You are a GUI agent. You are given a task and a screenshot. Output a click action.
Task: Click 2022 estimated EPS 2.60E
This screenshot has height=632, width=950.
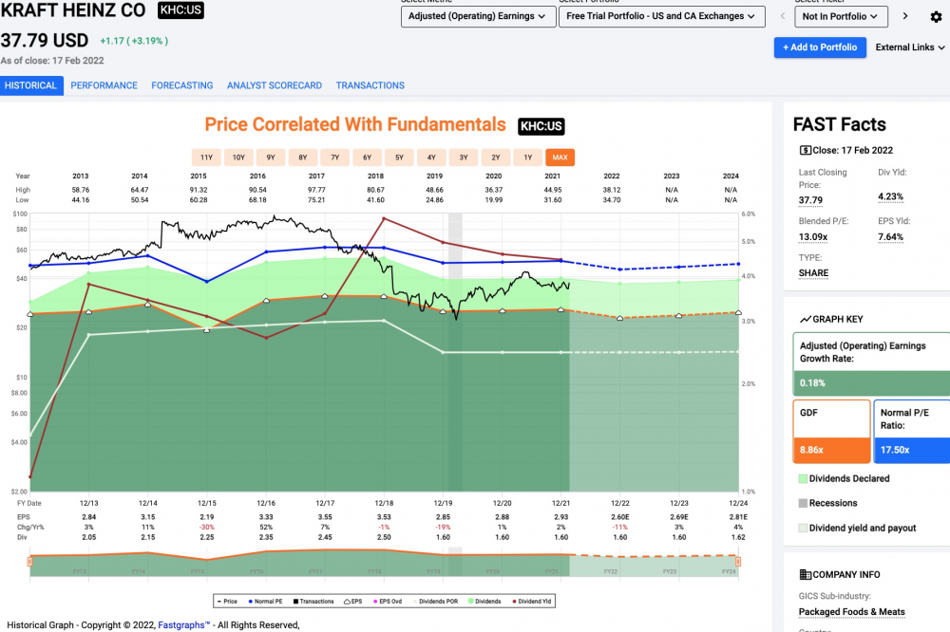point(619,517)
